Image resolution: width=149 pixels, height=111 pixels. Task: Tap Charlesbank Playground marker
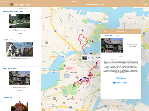point(61,67)
